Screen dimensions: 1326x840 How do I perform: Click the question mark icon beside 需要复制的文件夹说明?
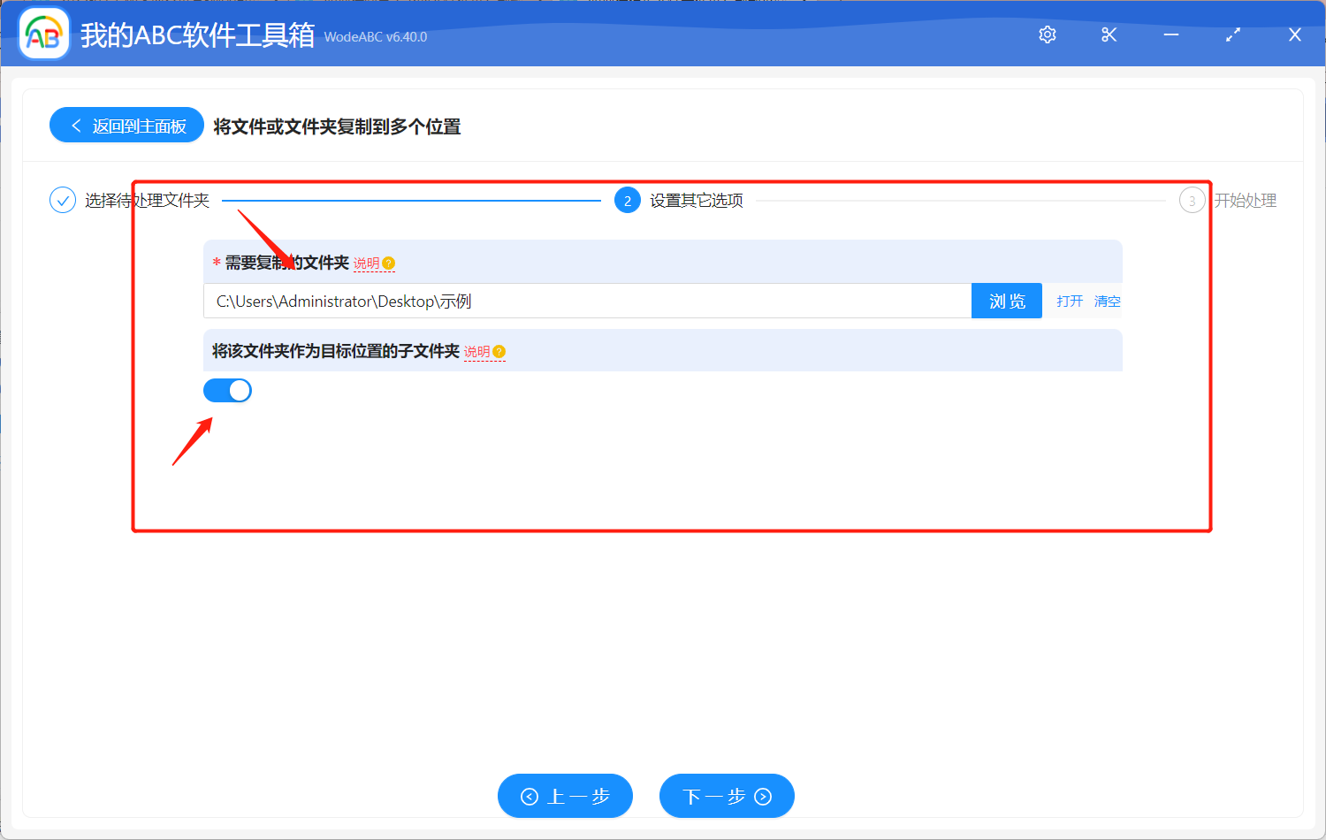391,263
